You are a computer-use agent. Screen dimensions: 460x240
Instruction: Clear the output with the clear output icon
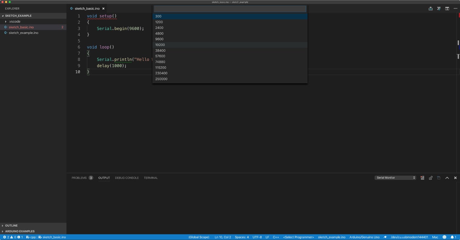pyautogui.click(x=422, y=178)
